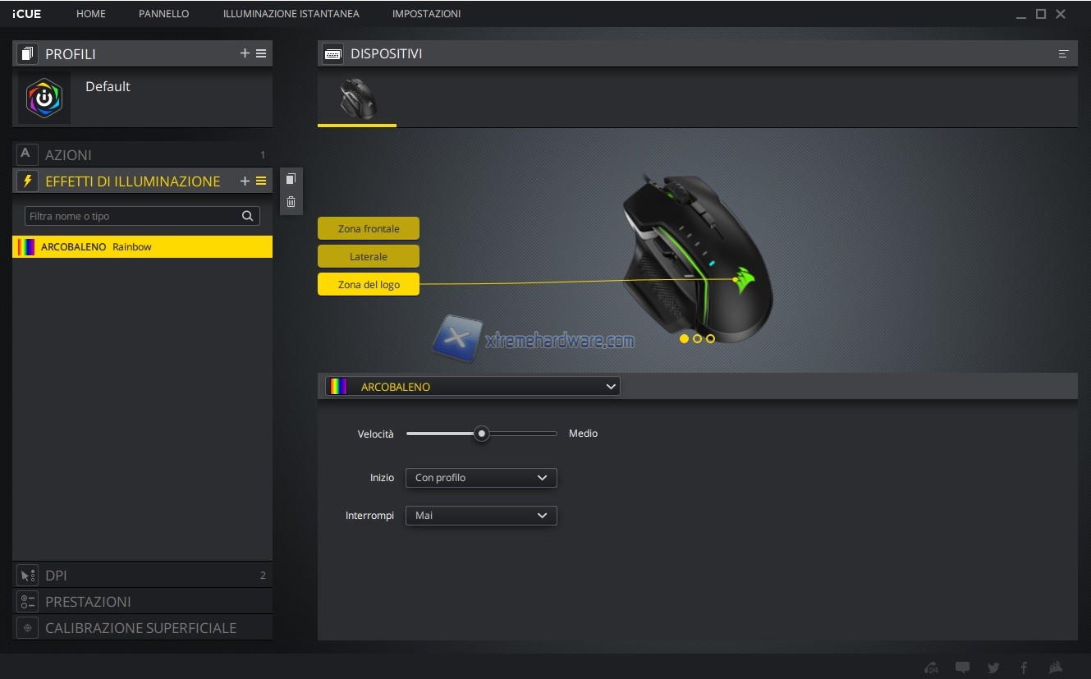Select the Zona frontale lighting zone
Image resolution: width=1091 pixels, height=679 pixels.
(x=369, y=228)
